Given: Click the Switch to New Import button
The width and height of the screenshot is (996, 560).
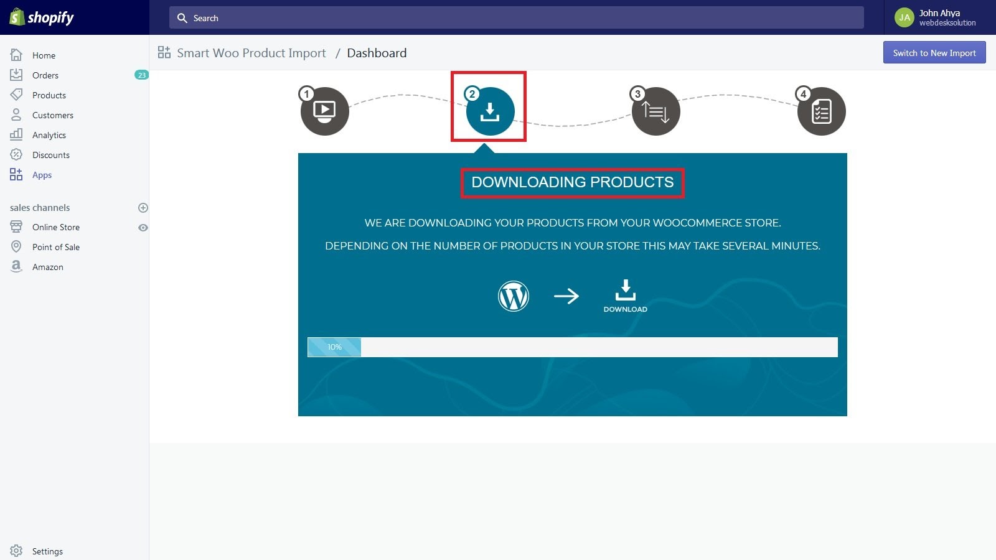Looking at the screenshot, I should click(934, 53).
